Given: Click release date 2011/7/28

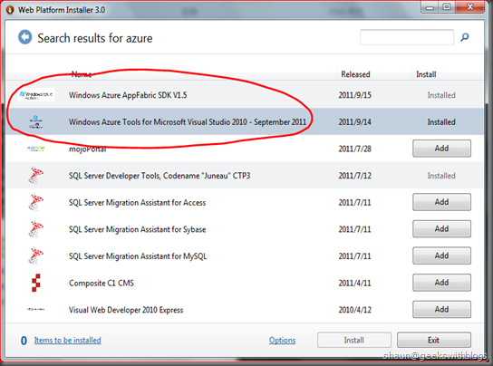Looking at the screenshot, I should (x=354, y=149).
